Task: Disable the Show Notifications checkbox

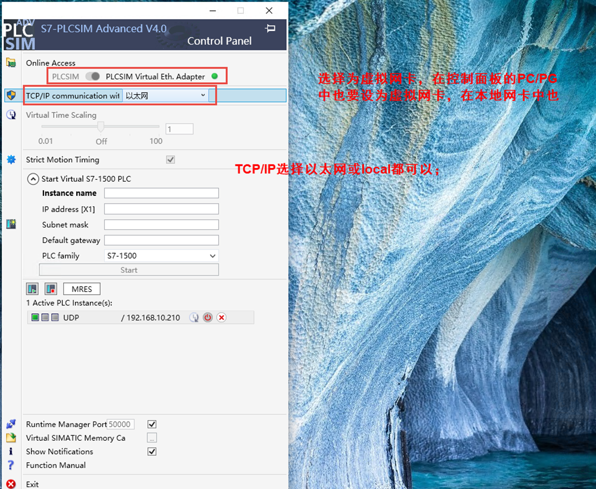Action: (152, 451)
